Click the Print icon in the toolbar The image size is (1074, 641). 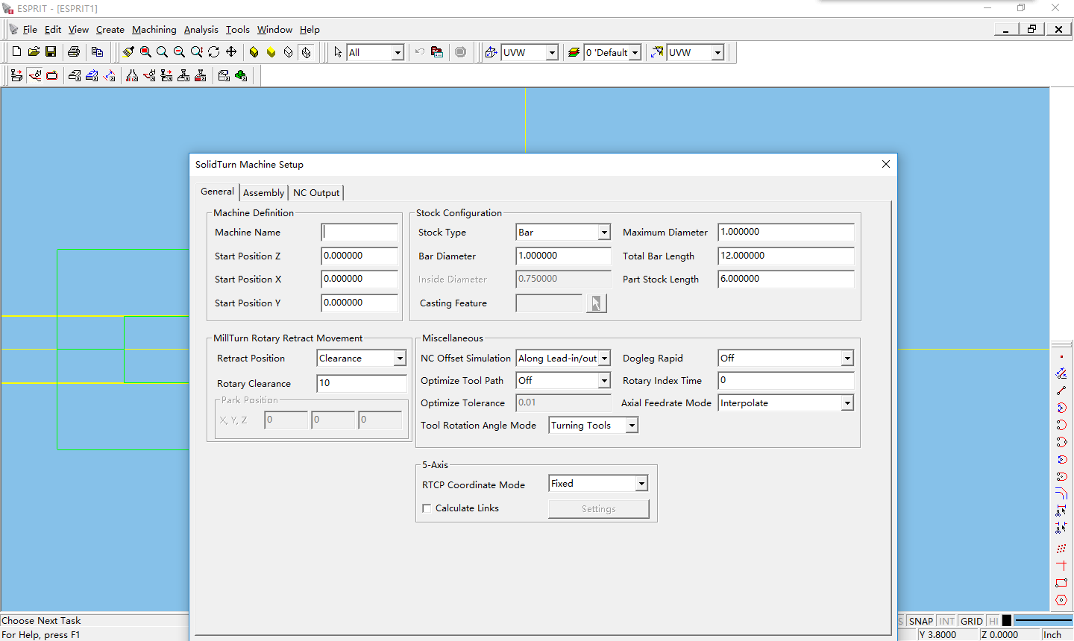point(74,52)
